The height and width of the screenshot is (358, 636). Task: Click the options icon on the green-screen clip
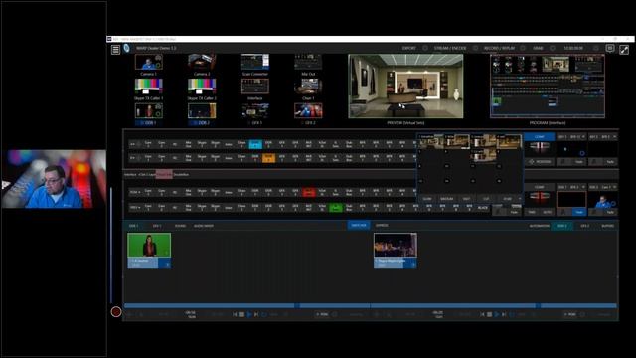point(167,265)
